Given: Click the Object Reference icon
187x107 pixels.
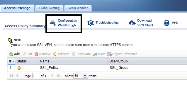Looking at the screenshot, I should (109, 54).
